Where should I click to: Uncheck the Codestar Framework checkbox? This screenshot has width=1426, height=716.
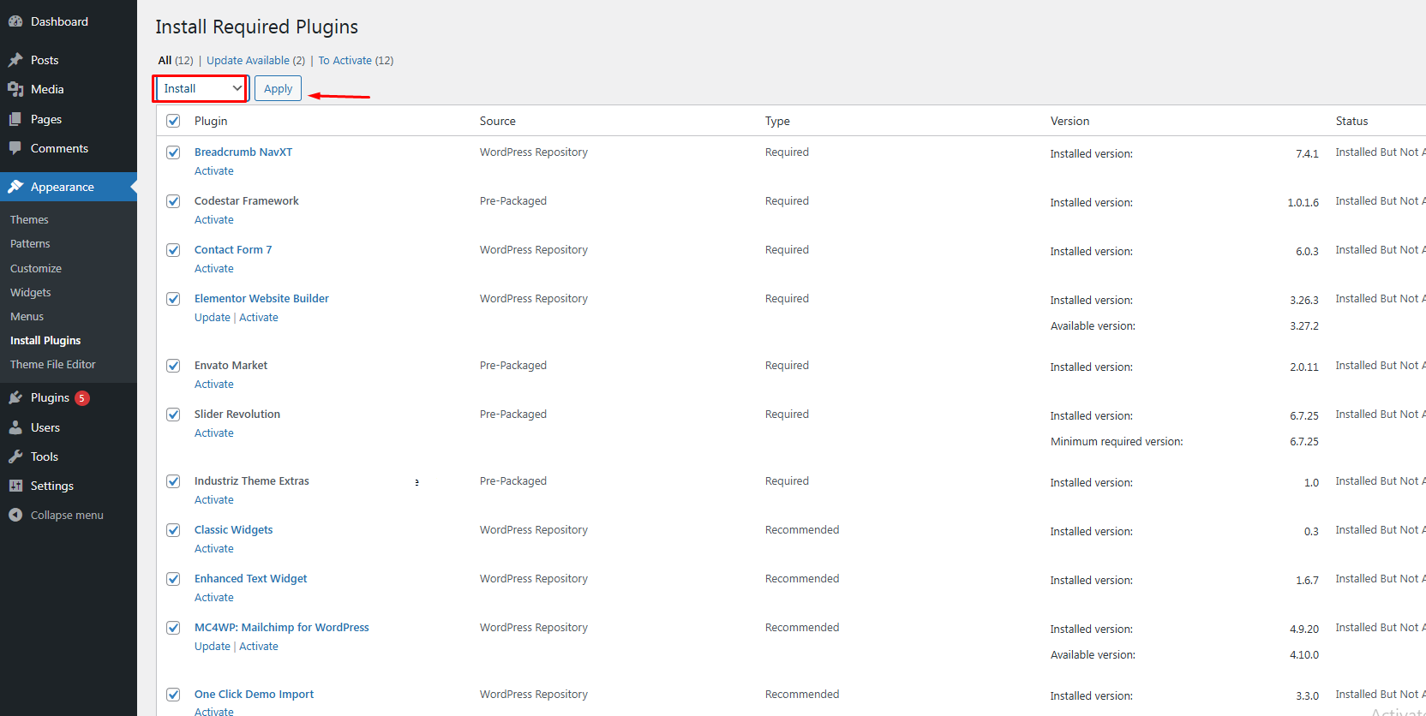pyautogui.click(x=173, y=201)
